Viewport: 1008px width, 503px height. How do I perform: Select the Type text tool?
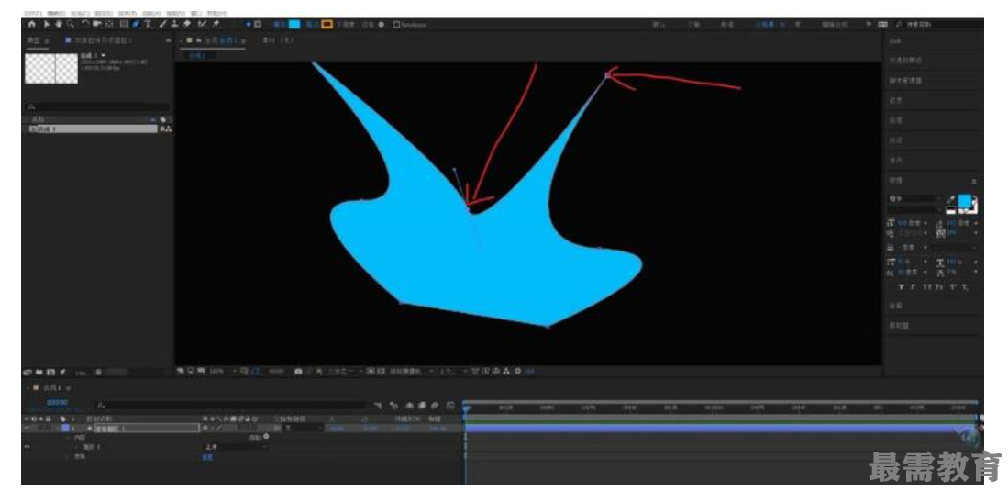tap(148, 25)
